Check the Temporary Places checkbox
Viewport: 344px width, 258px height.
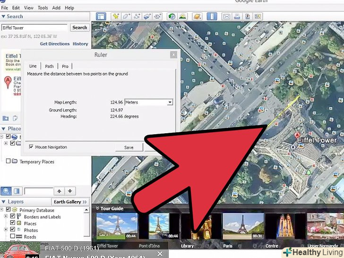8,162
